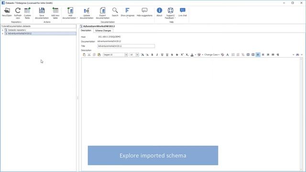Screen dimensions: 306x172
Task: Click the Copy icon in the editor toolbar
Action: coord(94,55)
